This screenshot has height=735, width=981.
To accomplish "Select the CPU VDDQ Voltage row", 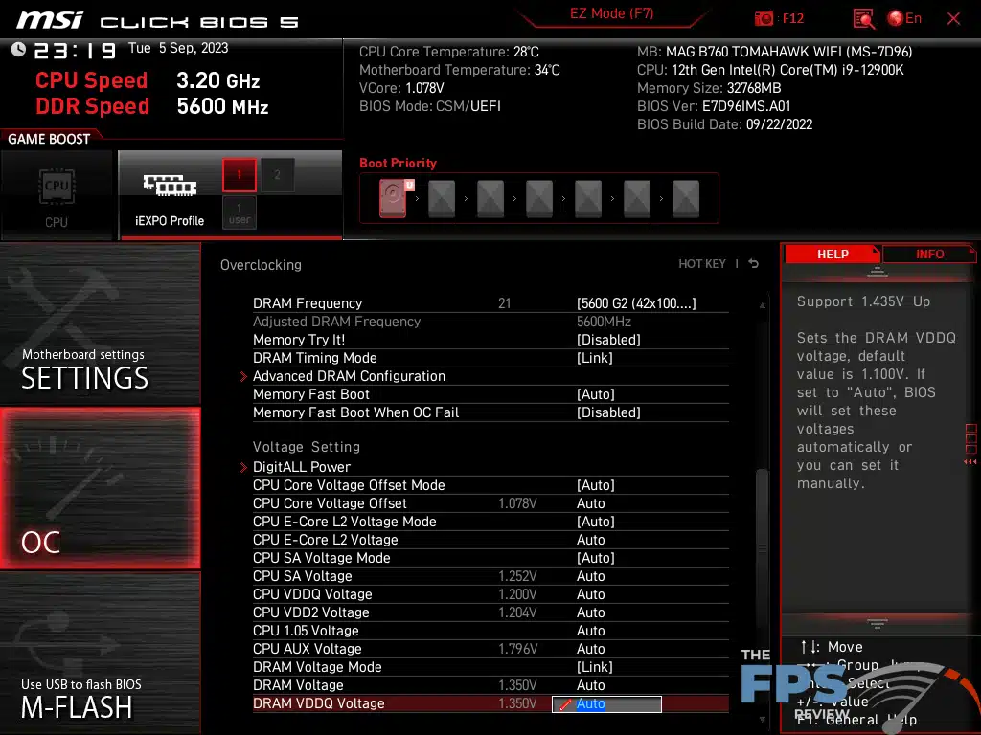I will [x=490, y=594].
